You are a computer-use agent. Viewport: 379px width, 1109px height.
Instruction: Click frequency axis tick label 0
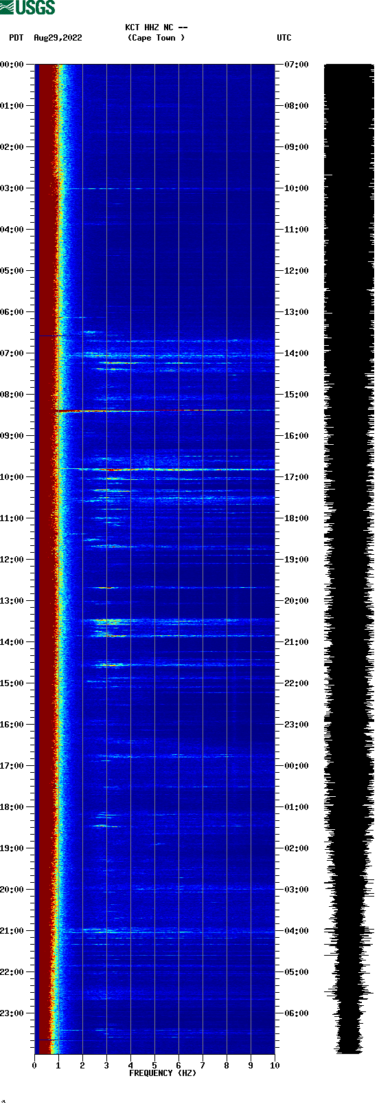(34, 1066)
